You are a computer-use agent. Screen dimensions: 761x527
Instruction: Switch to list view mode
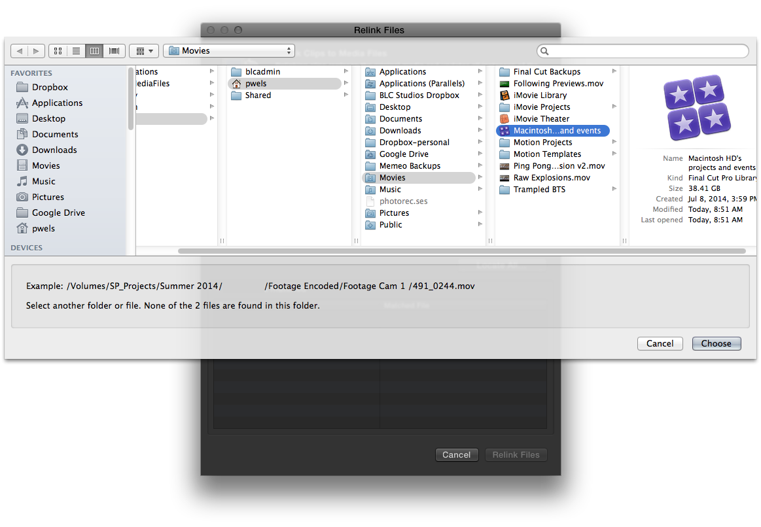tap(76, 50)
